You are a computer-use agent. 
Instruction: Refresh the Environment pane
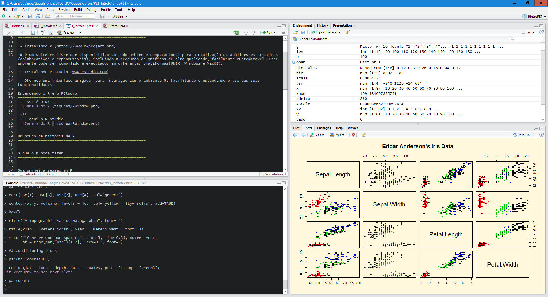point(541,32)
